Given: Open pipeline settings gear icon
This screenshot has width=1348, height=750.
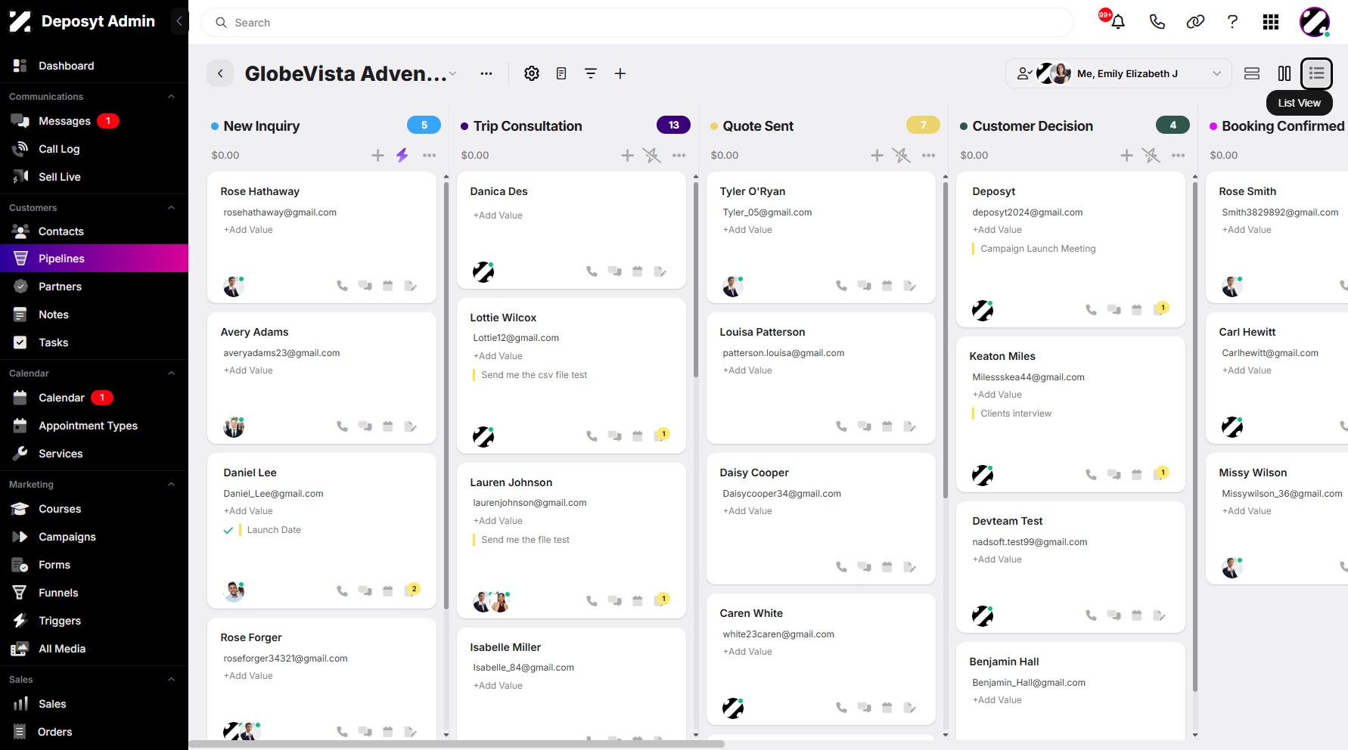Looking at the screenshot, I should click(532, 73).
